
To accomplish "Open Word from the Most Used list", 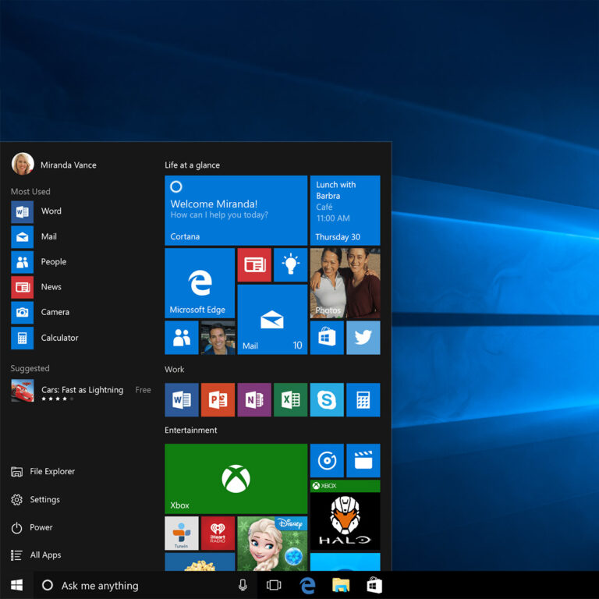I will (x=37, y=211).
